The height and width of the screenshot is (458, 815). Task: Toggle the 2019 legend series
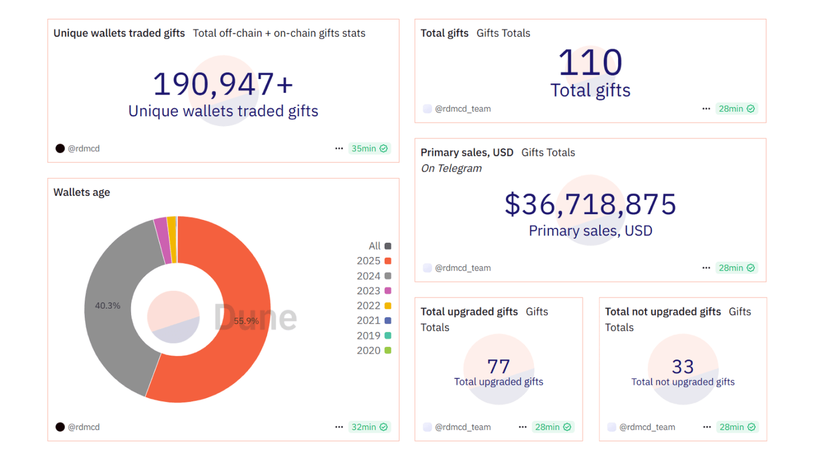pyautogui.click(x=374, y=336)
